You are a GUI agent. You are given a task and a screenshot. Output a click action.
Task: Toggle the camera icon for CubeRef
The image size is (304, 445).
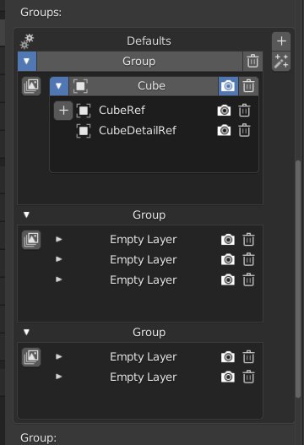click(x=224, y=111)
